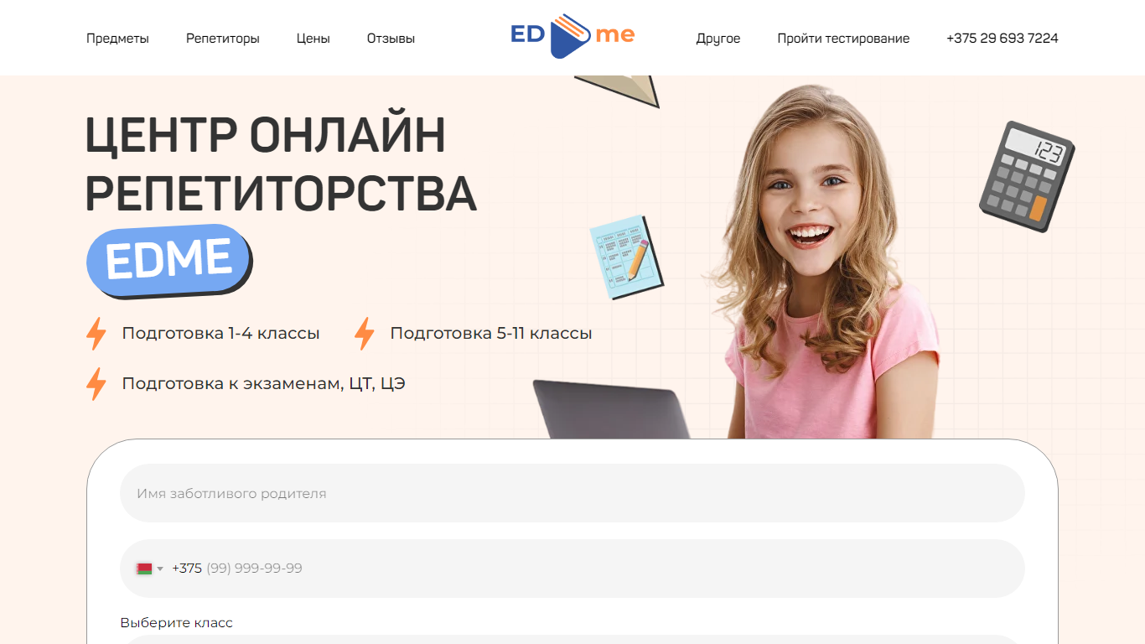
Task: Open the Цены page link
Action: pyautogui.click(x=313, y=39)
